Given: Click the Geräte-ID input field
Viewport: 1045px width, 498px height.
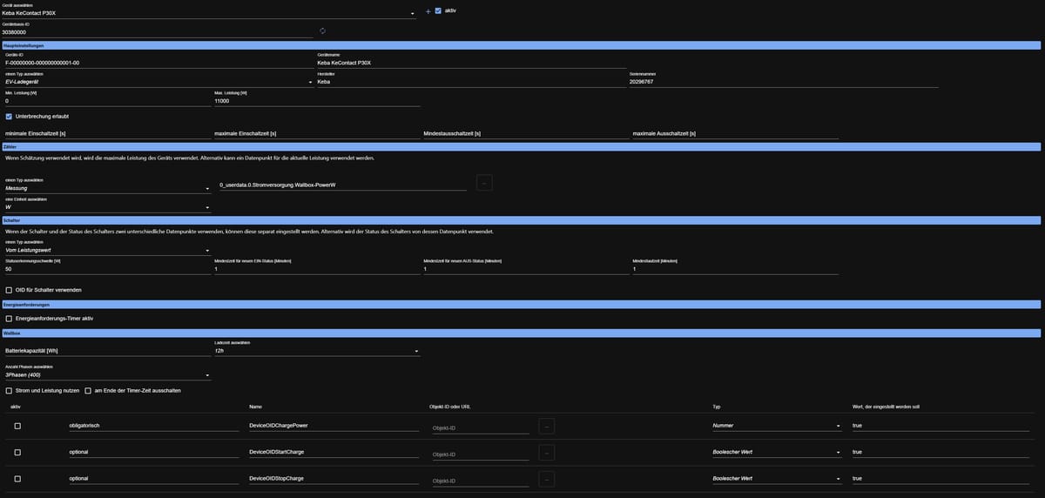Looking at the screenshot, I should coord(159,63).
